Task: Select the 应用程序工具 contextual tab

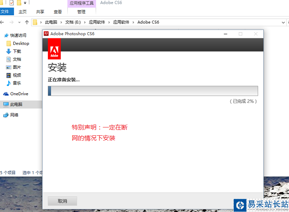Action: 82,3
